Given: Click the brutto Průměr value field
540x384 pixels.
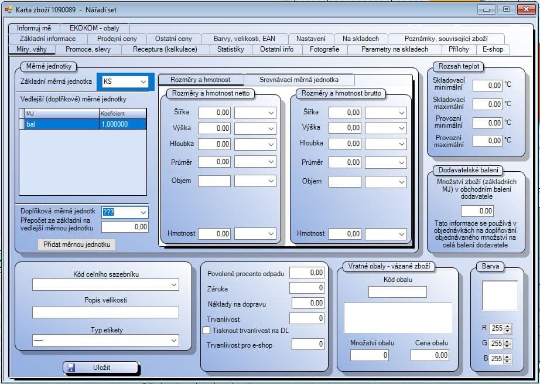Looking at the screenshot, I should (x=345, y=162).
